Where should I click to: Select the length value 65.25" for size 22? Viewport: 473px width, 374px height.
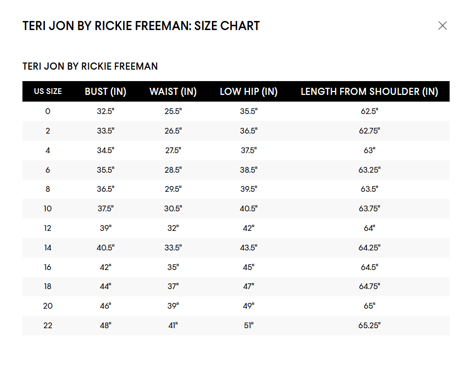coord(369,326)
